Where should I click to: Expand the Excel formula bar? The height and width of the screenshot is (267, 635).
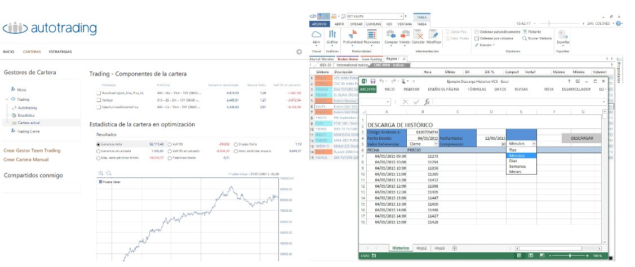tap(604, 102)
